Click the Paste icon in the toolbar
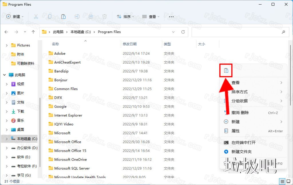Screen dimensions: 293x185 click(63, 17)
